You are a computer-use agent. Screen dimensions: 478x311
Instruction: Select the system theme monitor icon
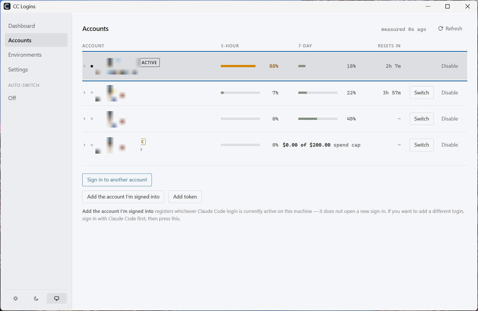[57, 299]
